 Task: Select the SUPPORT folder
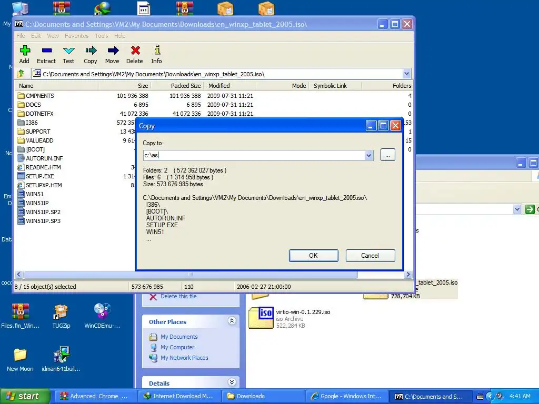[34, 132]
